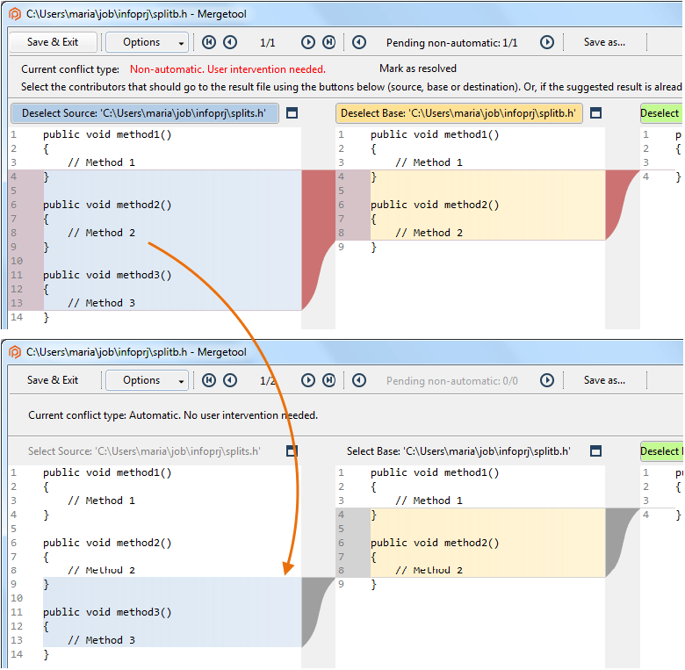
Task: Click 'Non-automatic. User intervention needed.' text
Action: pos(227,69)
